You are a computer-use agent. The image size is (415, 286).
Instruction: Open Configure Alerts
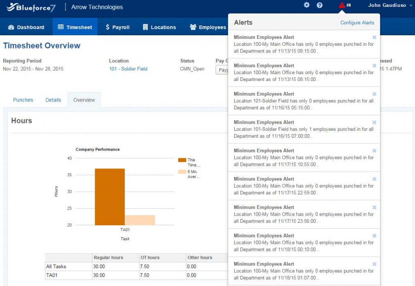tap(357, 23)
